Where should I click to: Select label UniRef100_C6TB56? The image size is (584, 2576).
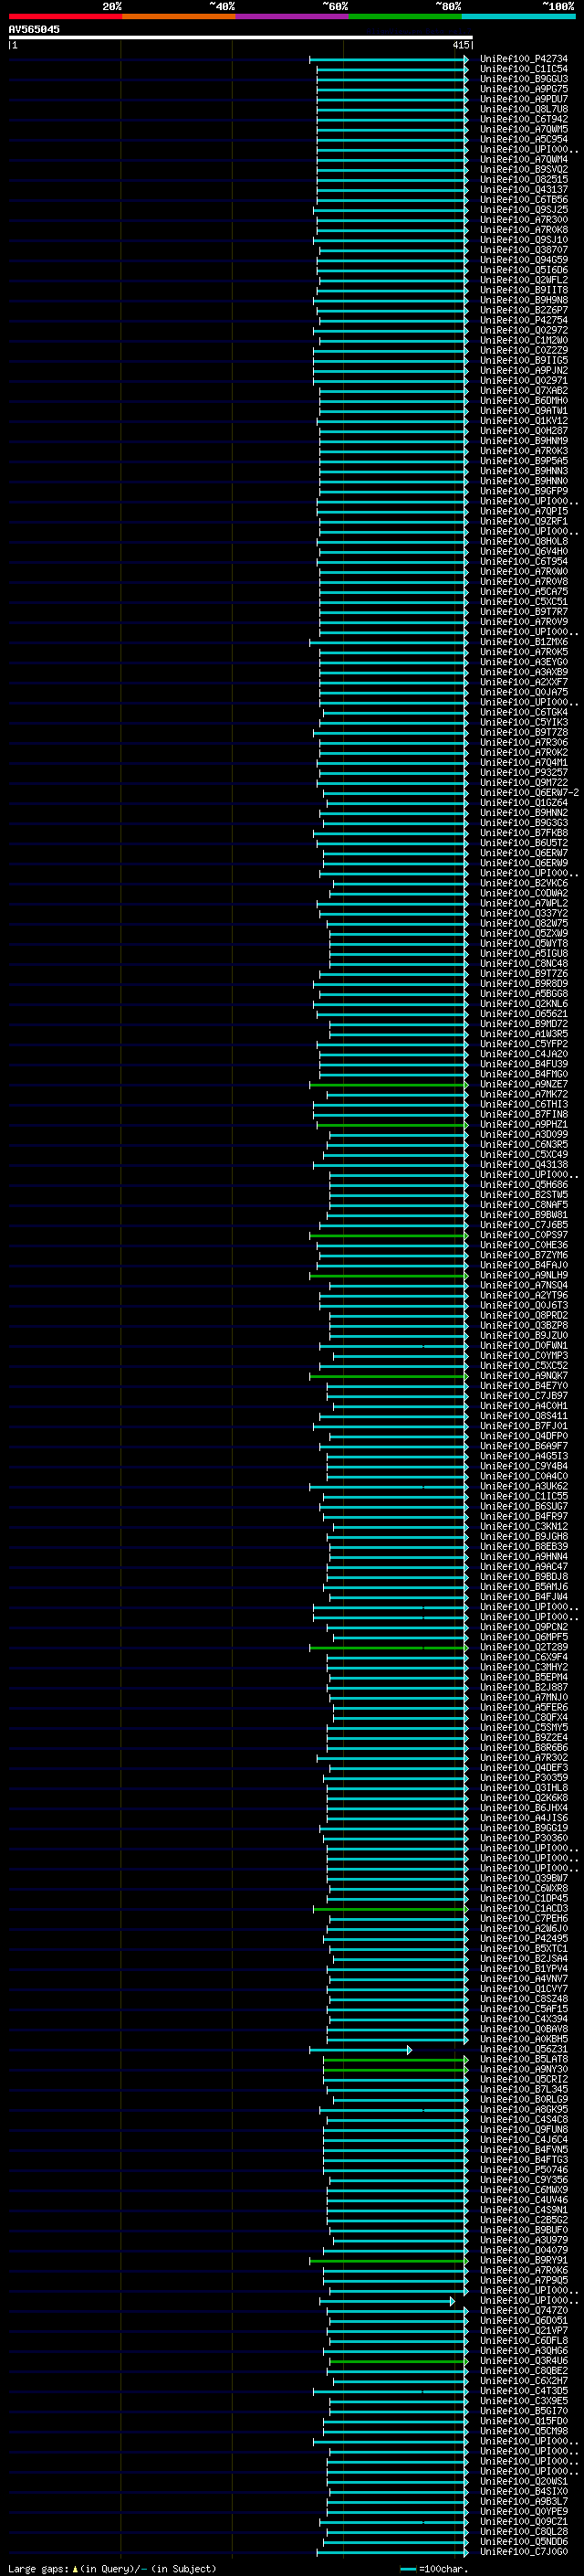[523, 200]
